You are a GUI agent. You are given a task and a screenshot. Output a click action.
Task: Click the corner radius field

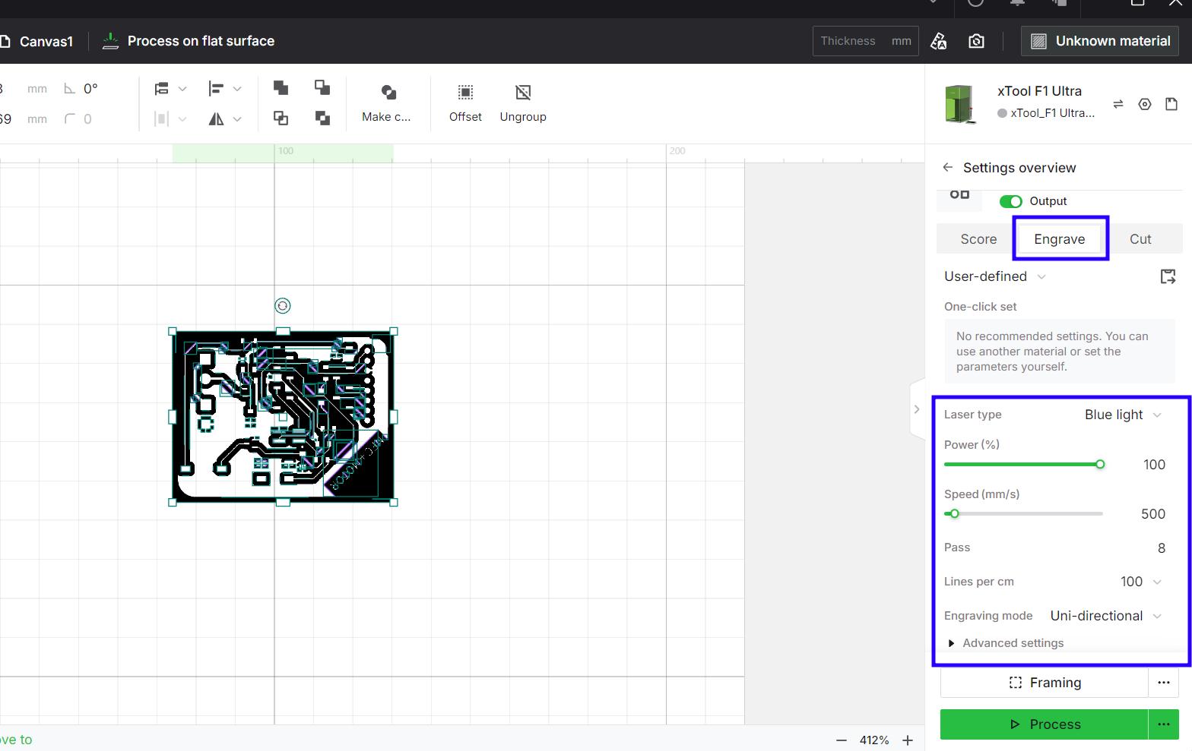pyautogui.click(x=87, y=119)
